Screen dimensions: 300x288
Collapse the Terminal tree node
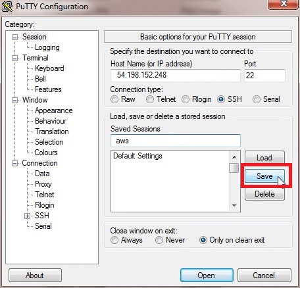[14, 58]
